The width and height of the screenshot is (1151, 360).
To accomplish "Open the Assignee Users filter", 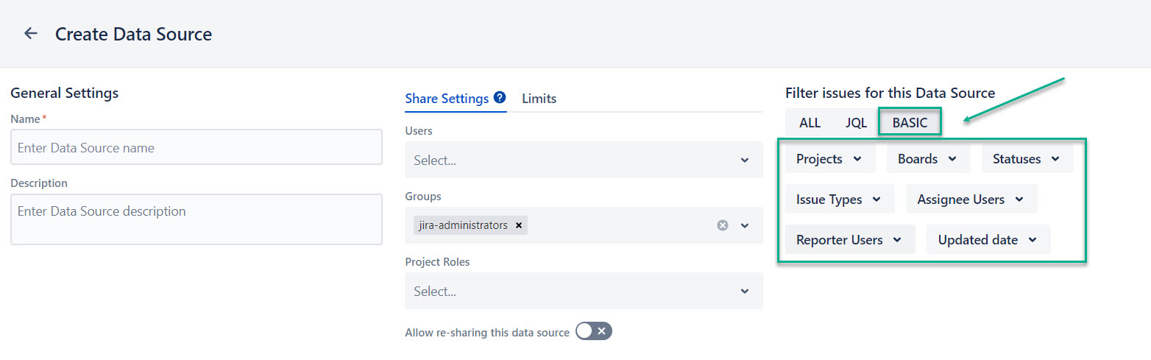I will tap(971, 200).
